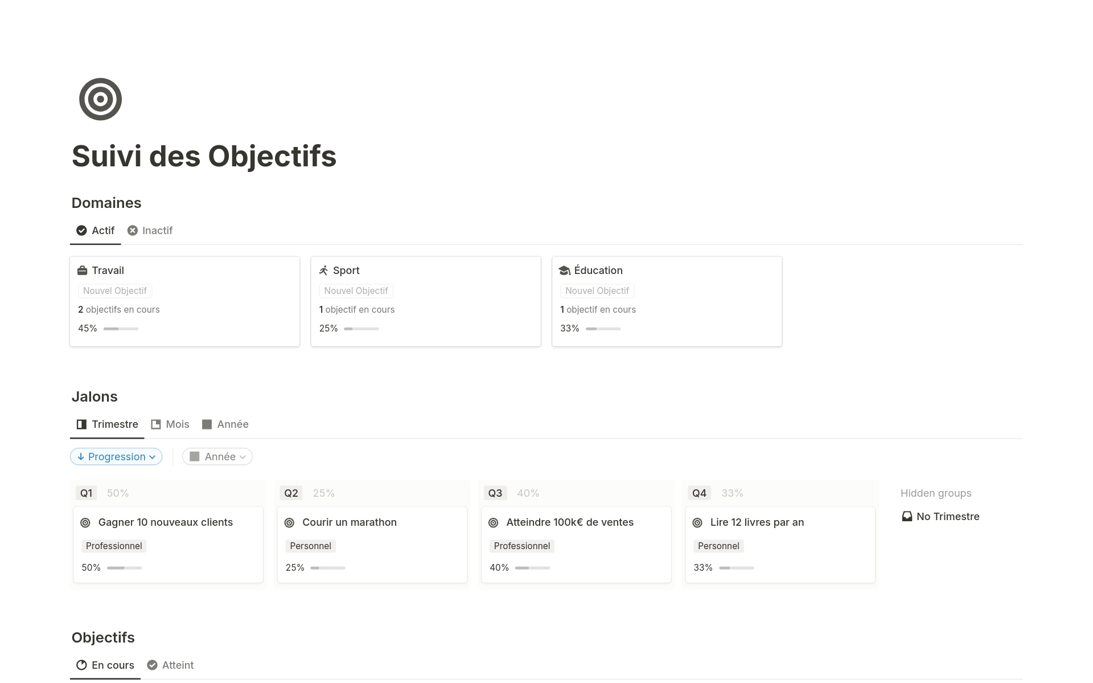Click the book icon next to No Trimestre
The height and width of the screenshot is (683, 1093).
tap(906, 516)
